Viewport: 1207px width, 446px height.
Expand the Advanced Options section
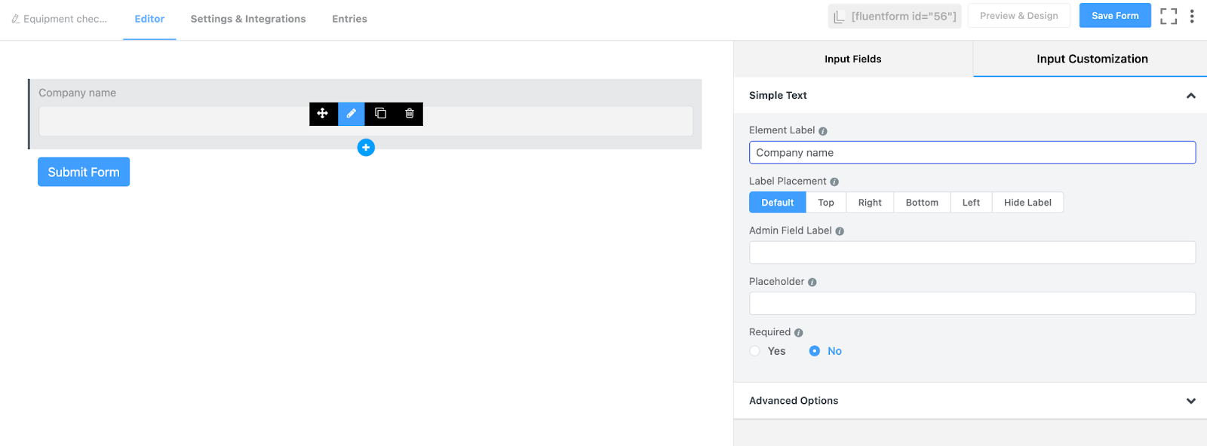click(x=1190, y=401)
